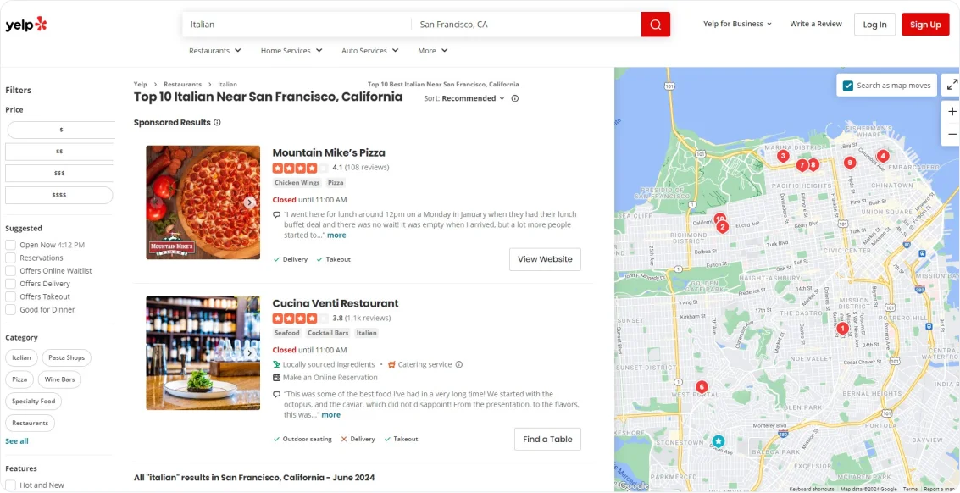Click the Italian search input field

297,25
